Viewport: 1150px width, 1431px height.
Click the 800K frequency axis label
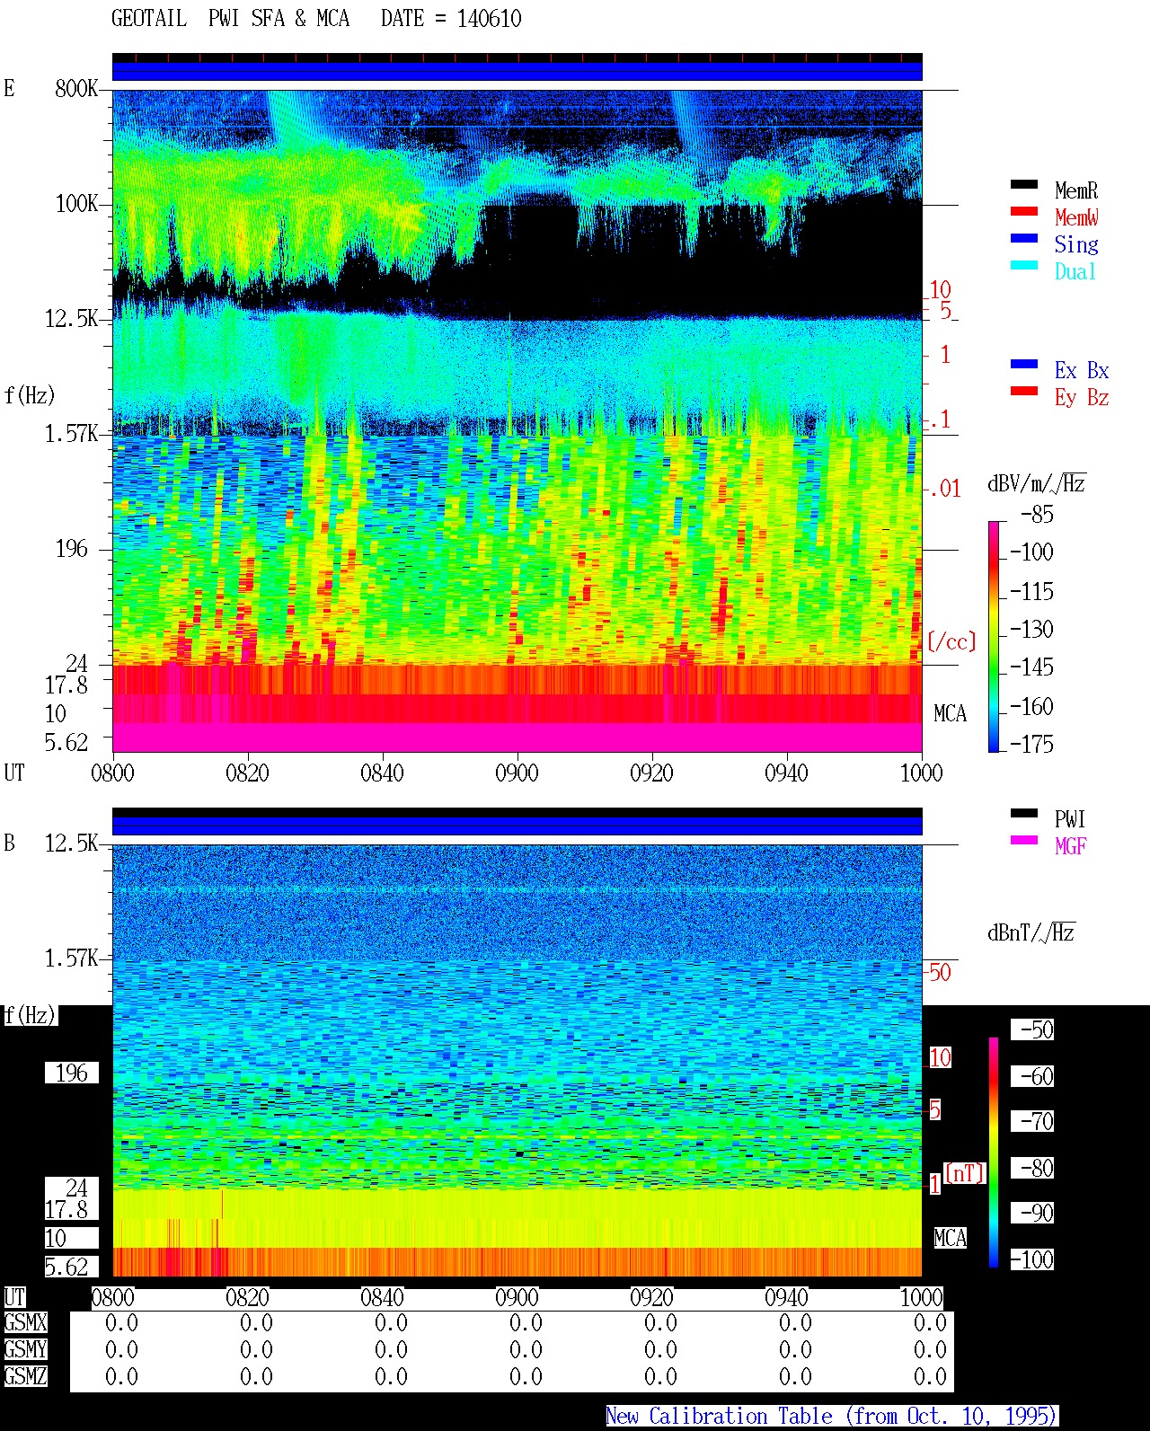click(x=76, y=89)
